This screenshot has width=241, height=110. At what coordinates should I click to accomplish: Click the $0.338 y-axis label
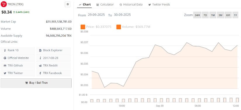(84, 32)
